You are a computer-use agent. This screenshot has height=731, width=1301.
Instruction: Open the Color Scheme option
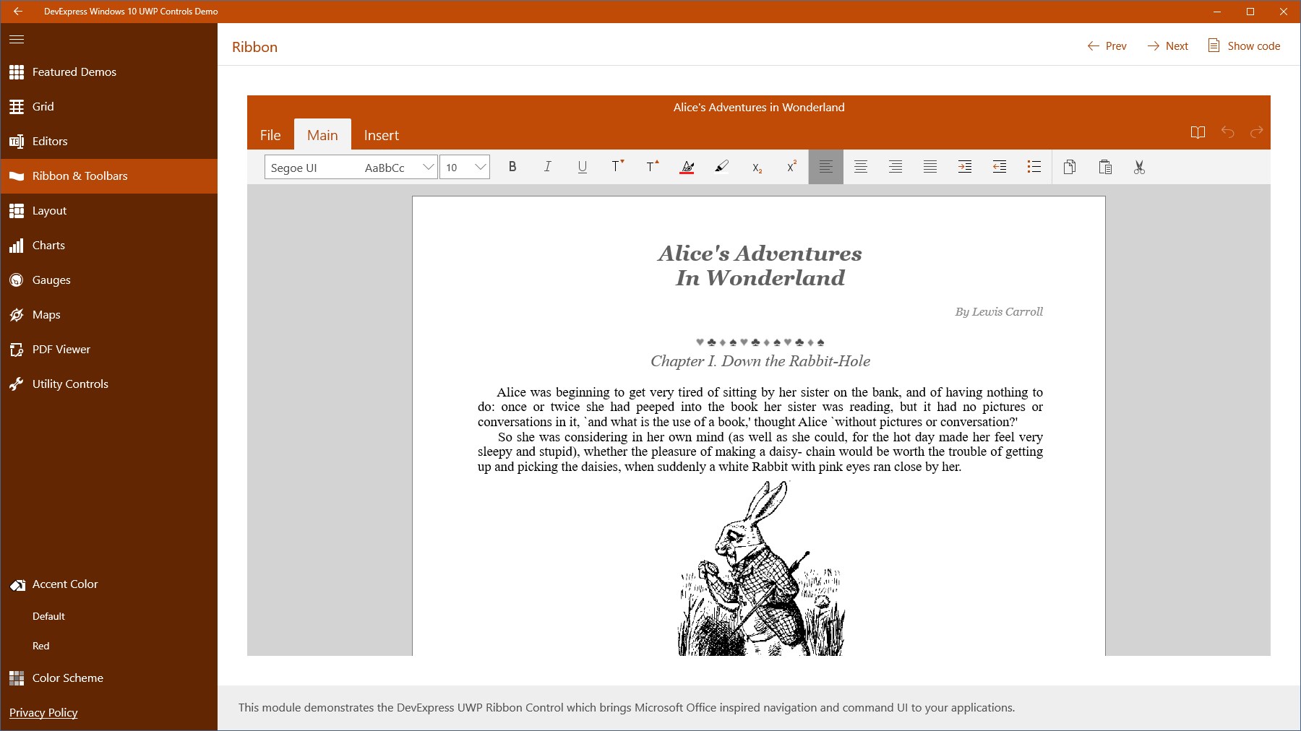[x=109, y=678]
